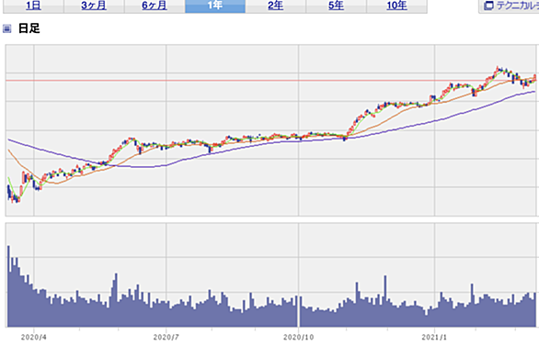Viewport: 539px width, 346px height.
Task: Click the 2021/1 date axis label
Action: 434,338
